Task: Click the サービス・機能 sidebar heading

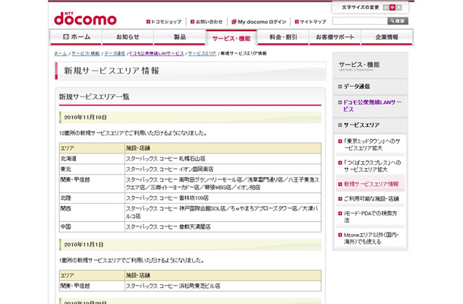Action: [x=359, y=65]
